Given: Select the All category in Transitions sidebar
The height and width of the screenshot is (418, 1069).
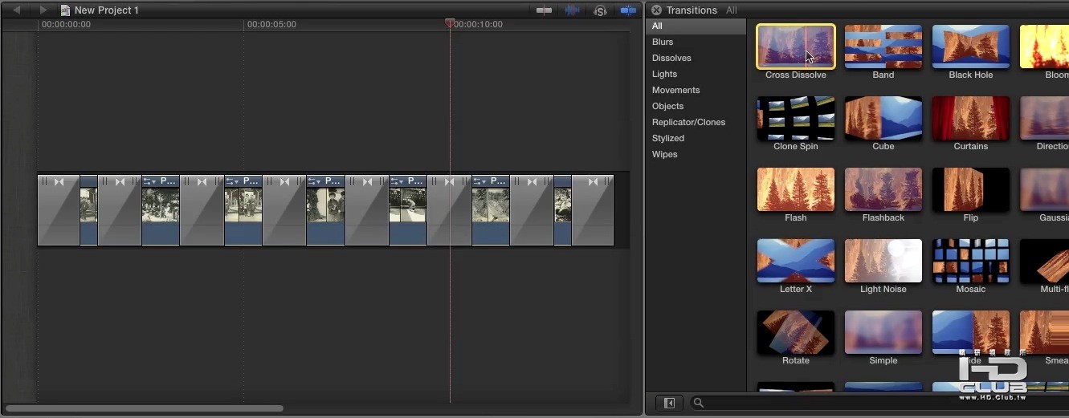Looking at the screenshot, I should point(696,26).
